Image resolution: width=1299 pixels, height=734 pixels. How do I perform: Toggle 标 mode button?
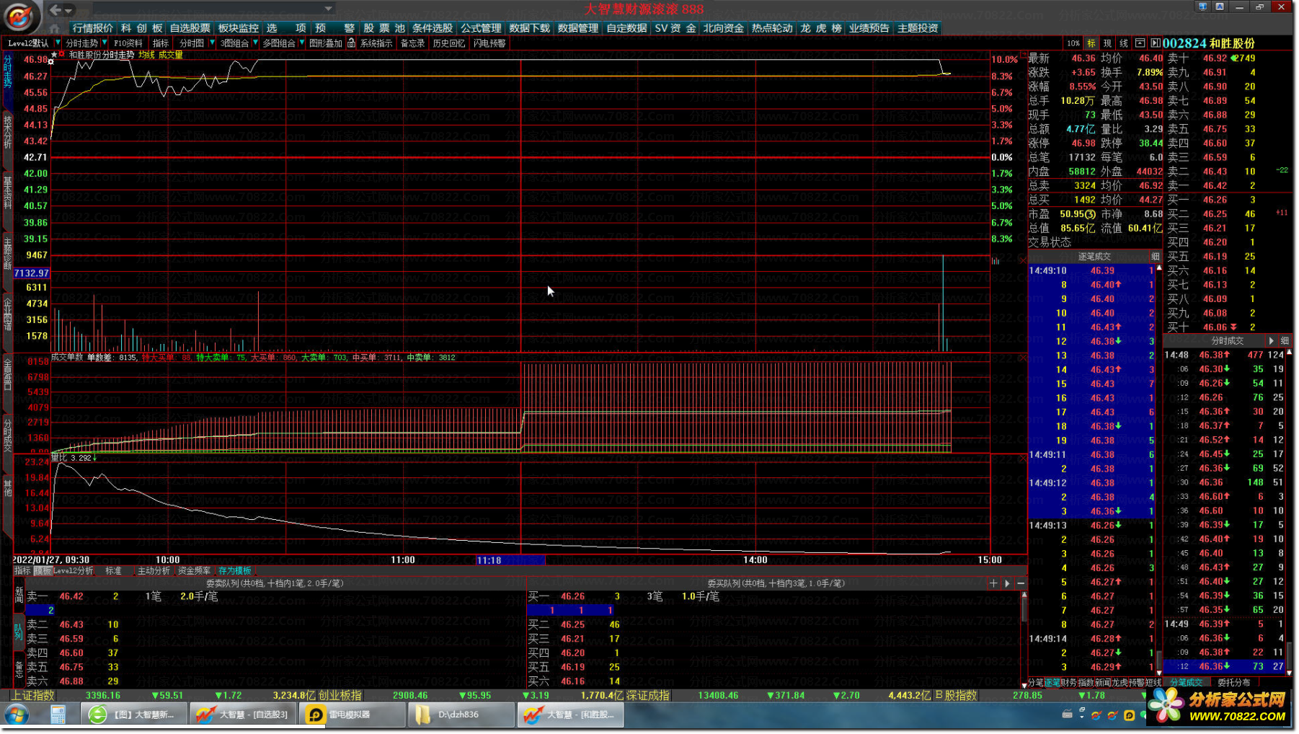[x=1091, y=43]
